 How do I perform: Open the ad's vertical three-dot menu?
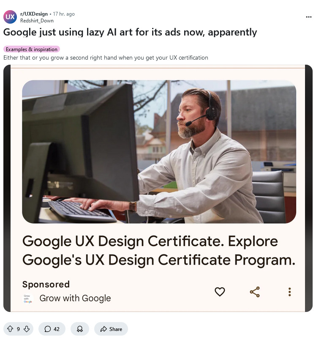coord(290,292)
